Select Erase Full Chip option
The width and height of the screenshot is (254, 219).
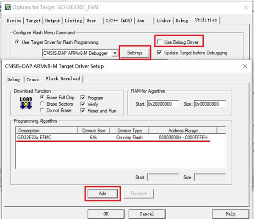(57, 98)
